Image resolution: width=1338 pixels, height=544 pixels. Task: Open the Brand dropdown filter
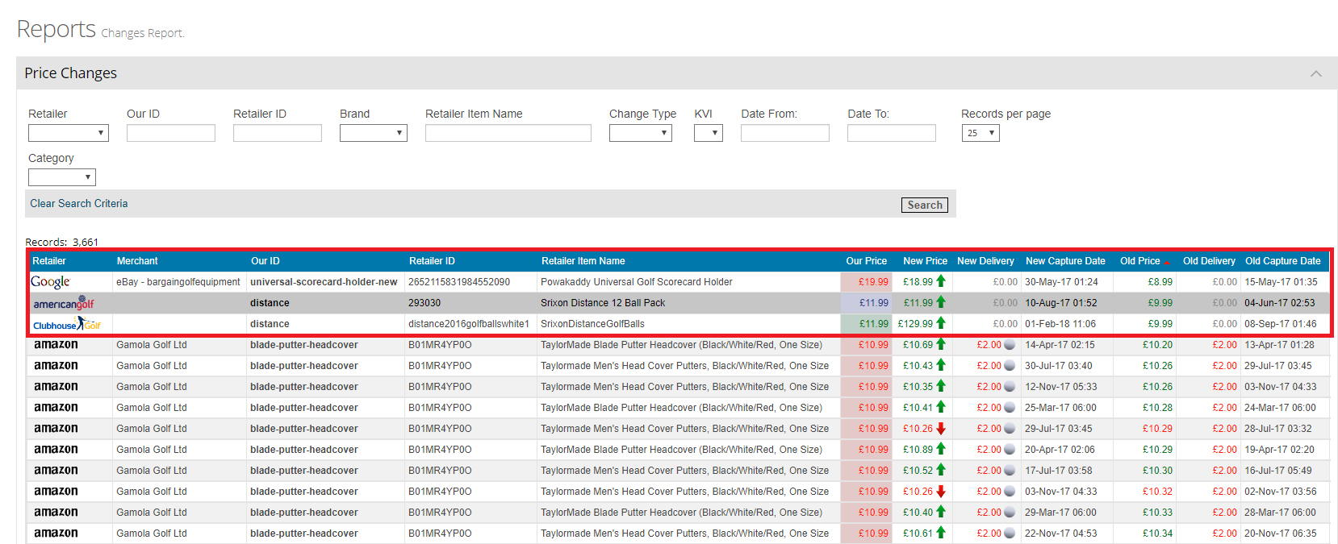pos(374,133)
